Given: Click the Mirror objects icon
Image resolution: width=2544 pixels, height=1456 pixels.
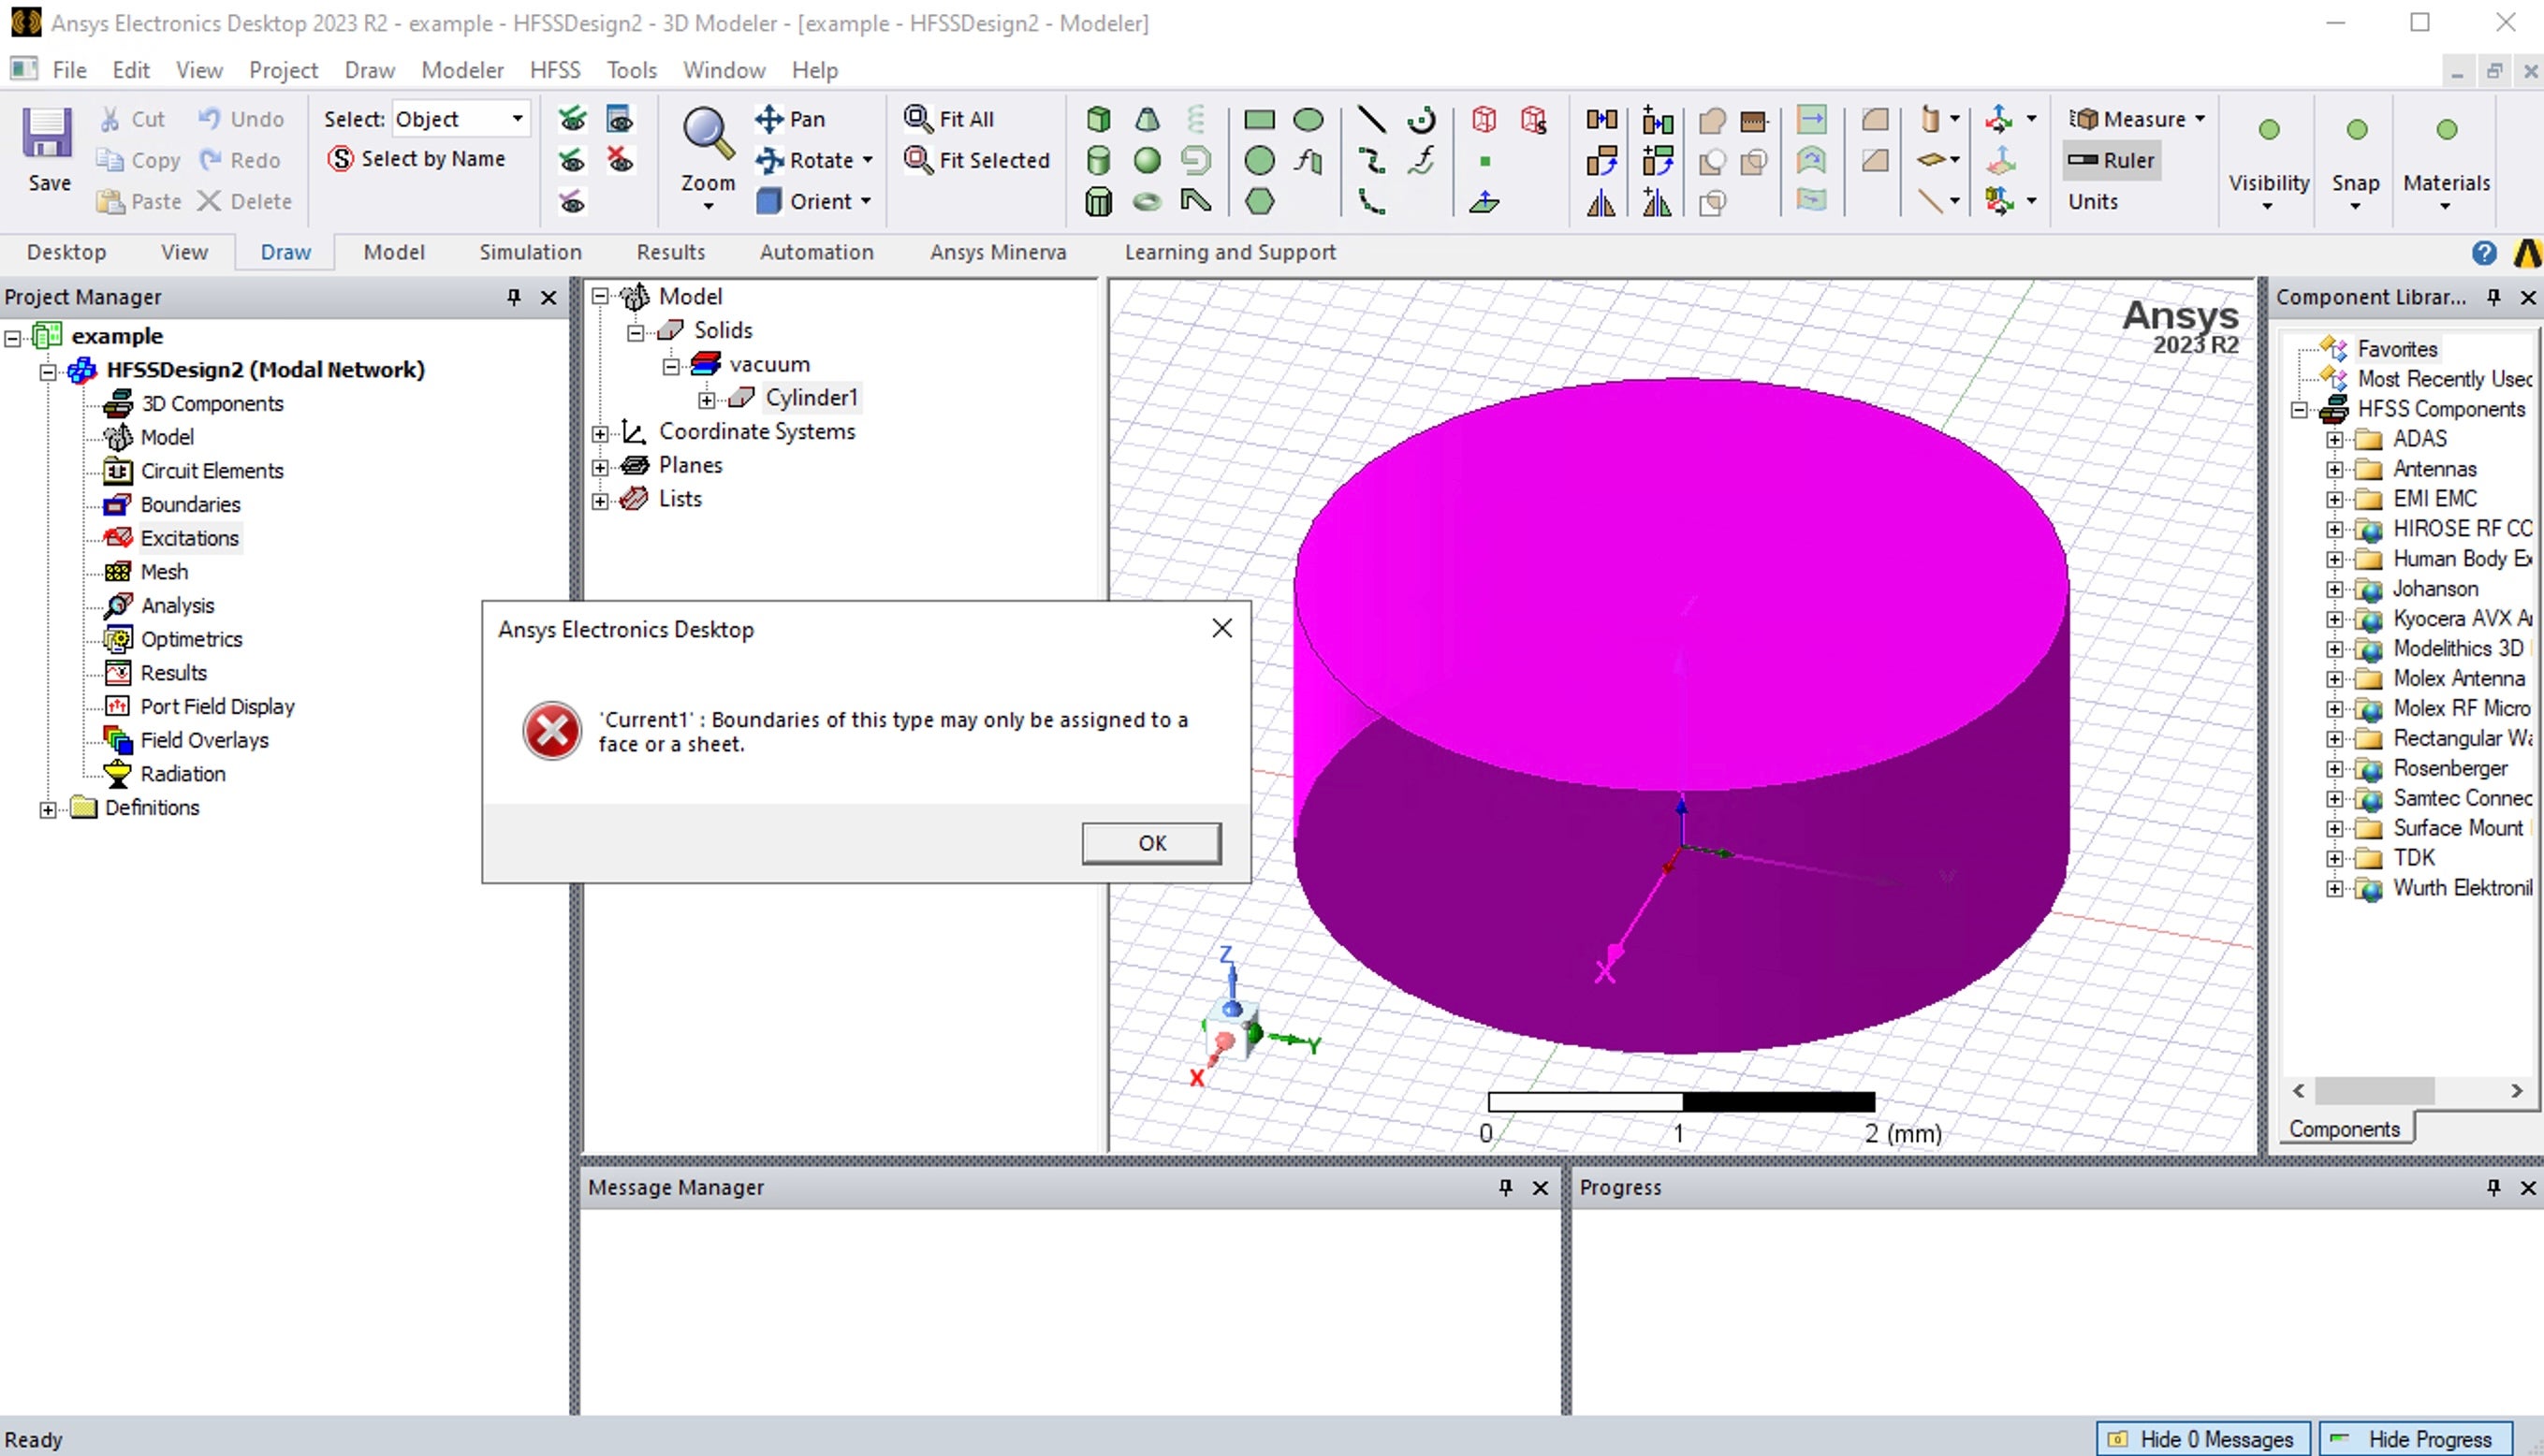Looking at the screenshot, I should (x=1601, y=203).
